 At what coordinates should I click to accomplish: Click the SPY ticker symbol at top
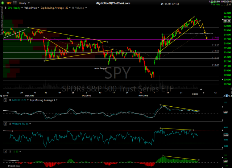point(9,3)
